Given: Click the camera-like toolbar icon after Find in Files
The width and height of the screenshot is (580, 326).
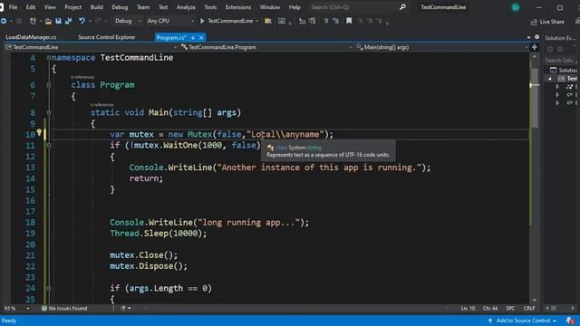Looking at the screenshot, I should coord(282,21).
